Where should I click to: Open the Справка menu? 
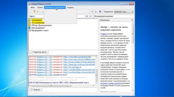[x=70, y=8]
